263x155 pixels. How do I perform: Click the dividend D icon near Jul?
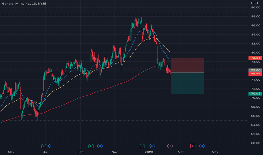48,146
